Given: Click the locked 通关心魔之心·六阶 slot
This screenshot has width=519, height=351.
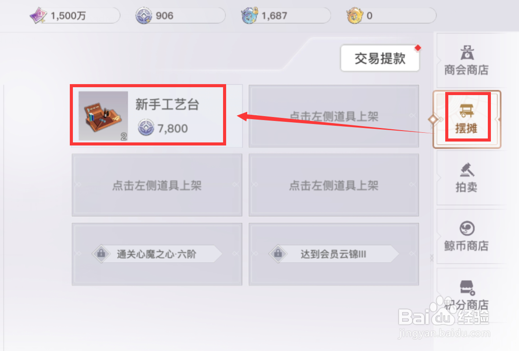Looking at the screenshot, I should pos(157,254).
